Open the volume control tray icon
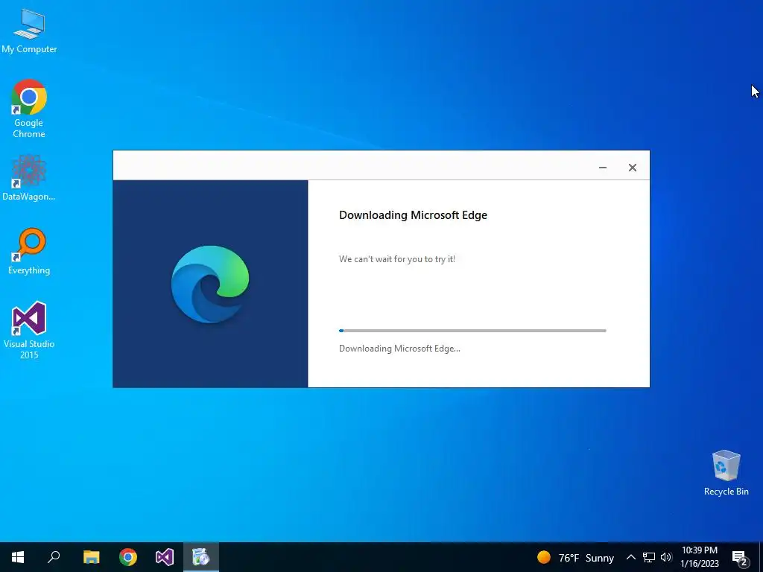The width and height of the screenshot is (763, 572). [666, 557]
